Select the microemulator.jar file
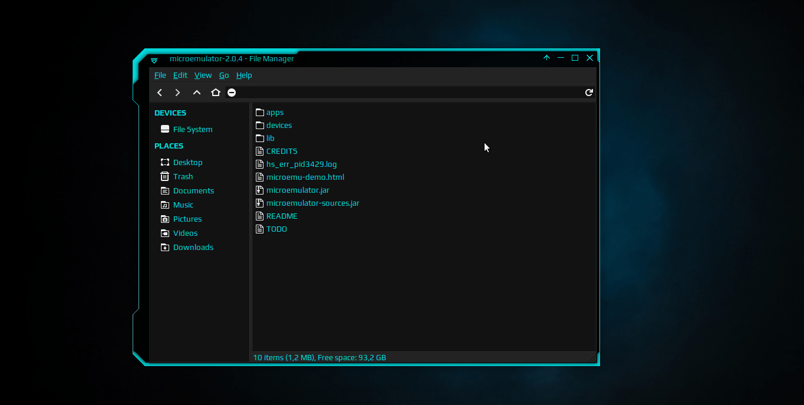 pos(298,190)
